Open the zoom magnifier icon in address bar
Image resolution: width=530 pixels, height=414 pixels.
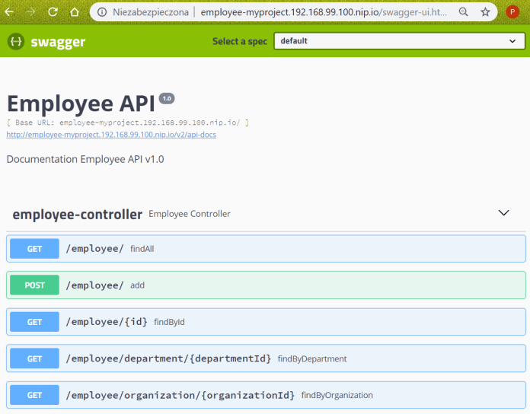click(x=465, y=12)
